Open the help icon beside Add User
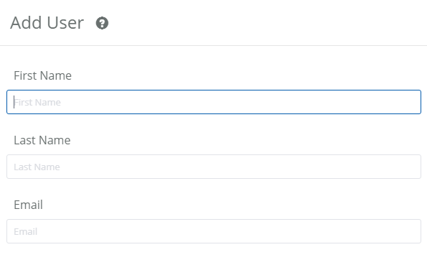The height and width of the screenshot is (265, 427). (102, 23)
